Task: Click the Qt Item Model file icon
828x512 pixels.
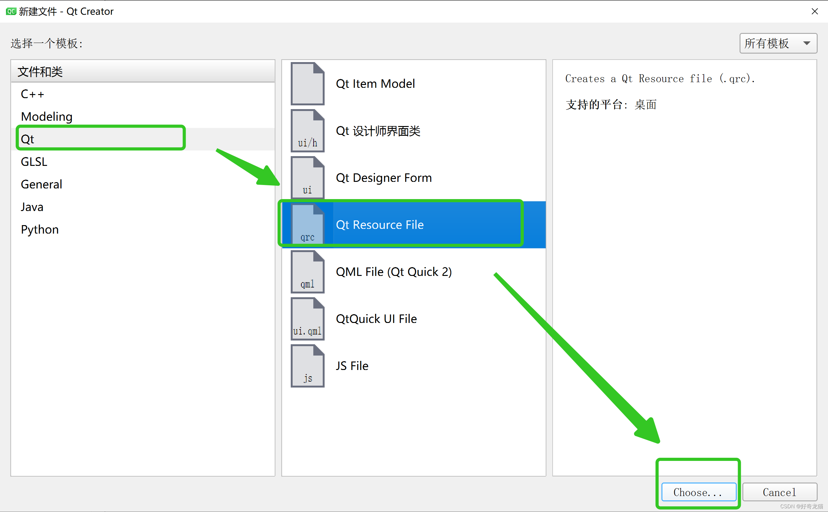Action: point(307,84)
